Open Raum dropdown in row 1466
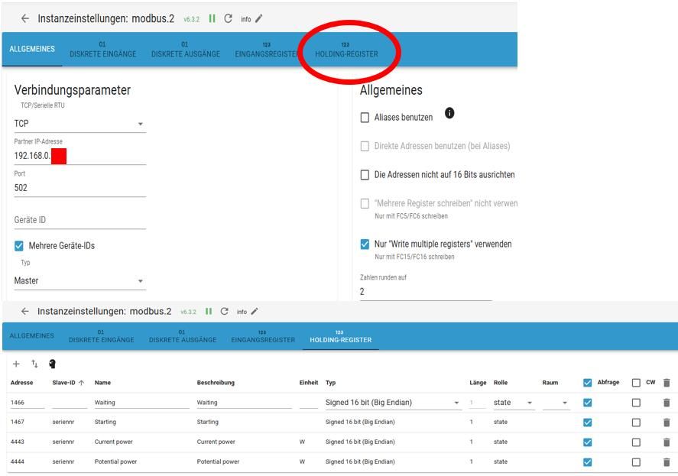The width and height of the screenshot is (678, 476). [x=556, y=403]
